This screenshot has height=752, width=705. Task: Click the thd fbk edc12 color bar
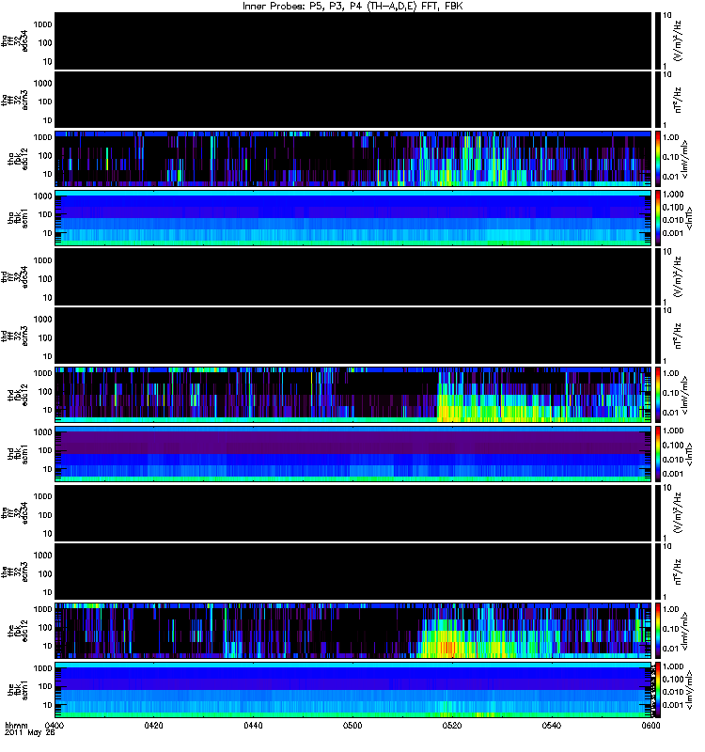coord(658,395)
